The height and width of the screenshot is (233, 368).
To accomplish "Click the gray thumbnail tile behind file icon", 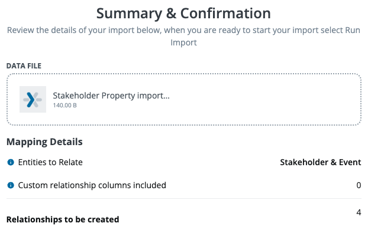I will coord(33,100).
